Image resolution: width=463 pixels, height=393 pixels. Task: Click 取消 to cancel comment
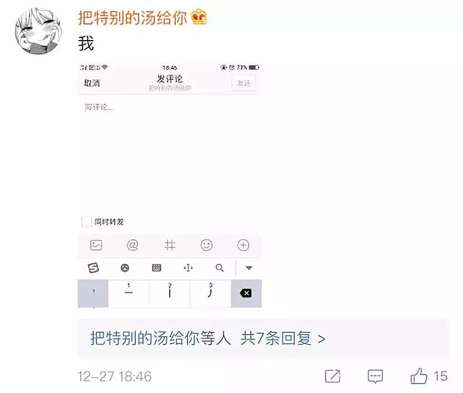(92, 83)
